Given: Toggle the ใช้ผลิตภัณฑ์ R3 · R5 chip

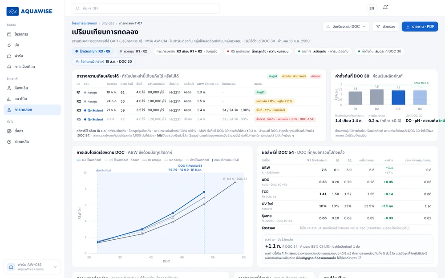Looking at the screenshot, I should click(x=93, y=51).
